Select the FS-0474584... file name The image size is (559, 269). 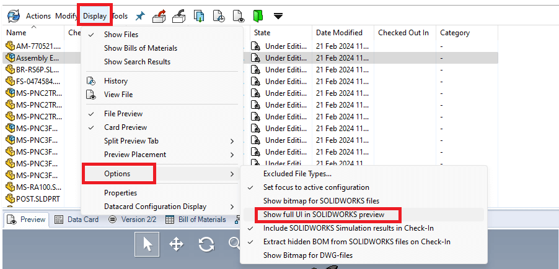38,81
